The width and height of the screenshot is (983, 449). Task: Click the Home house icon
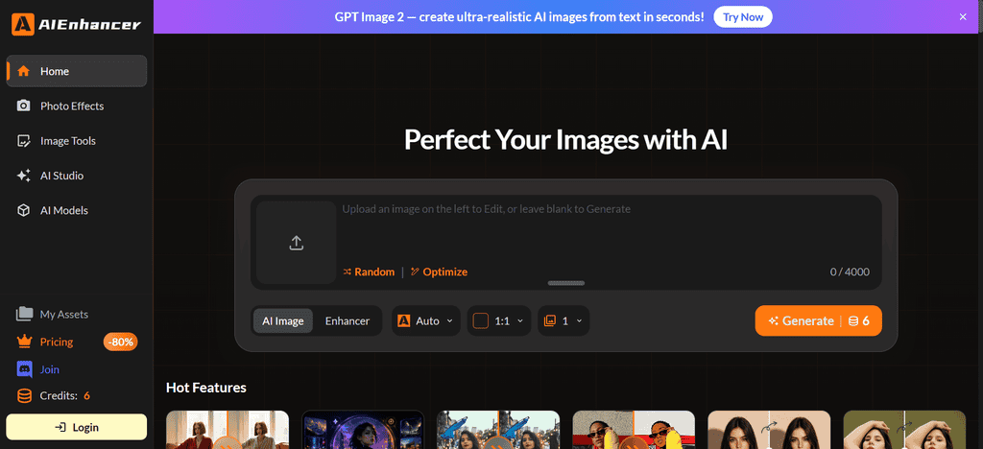[x=24, y=71]
